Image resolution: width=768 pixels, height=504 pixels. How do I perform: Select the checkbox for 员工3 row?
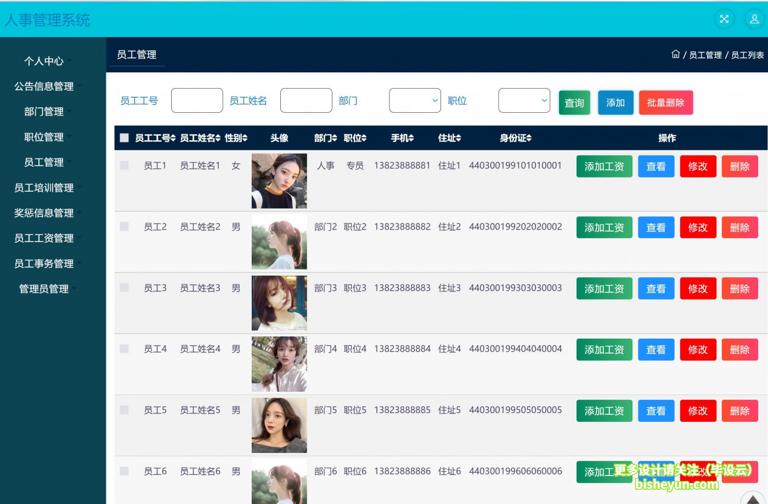[125, 288]
